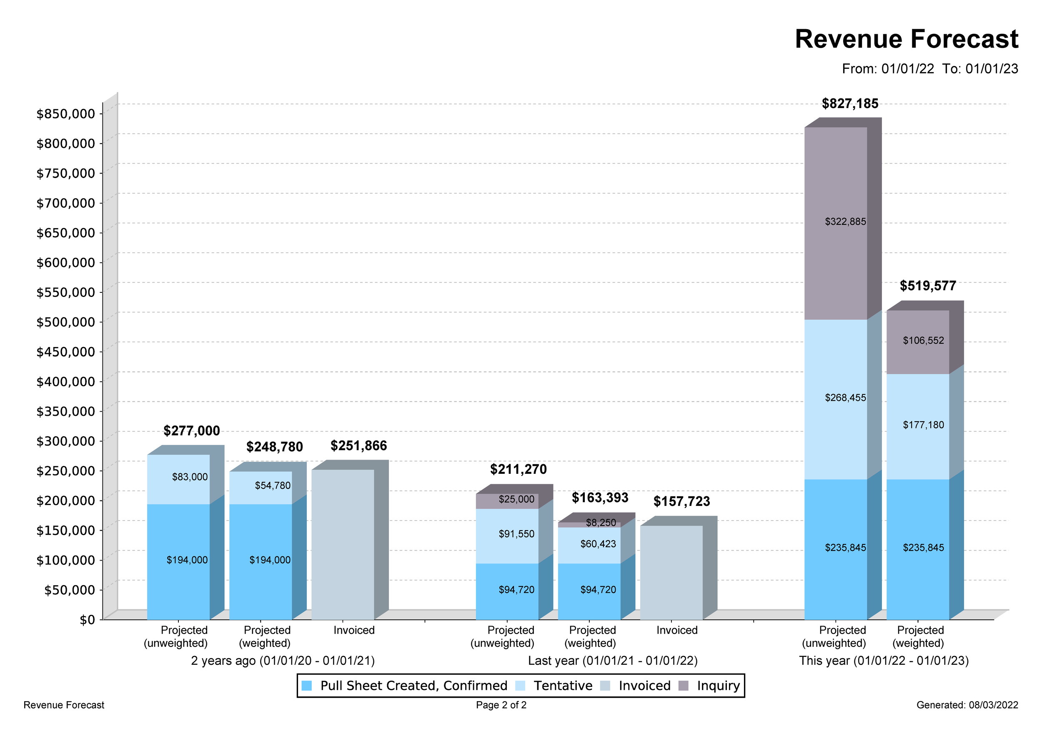Click the $91,550 Tentative bar segment
This screenshot has height=737, width=1042.
(507, 536)
